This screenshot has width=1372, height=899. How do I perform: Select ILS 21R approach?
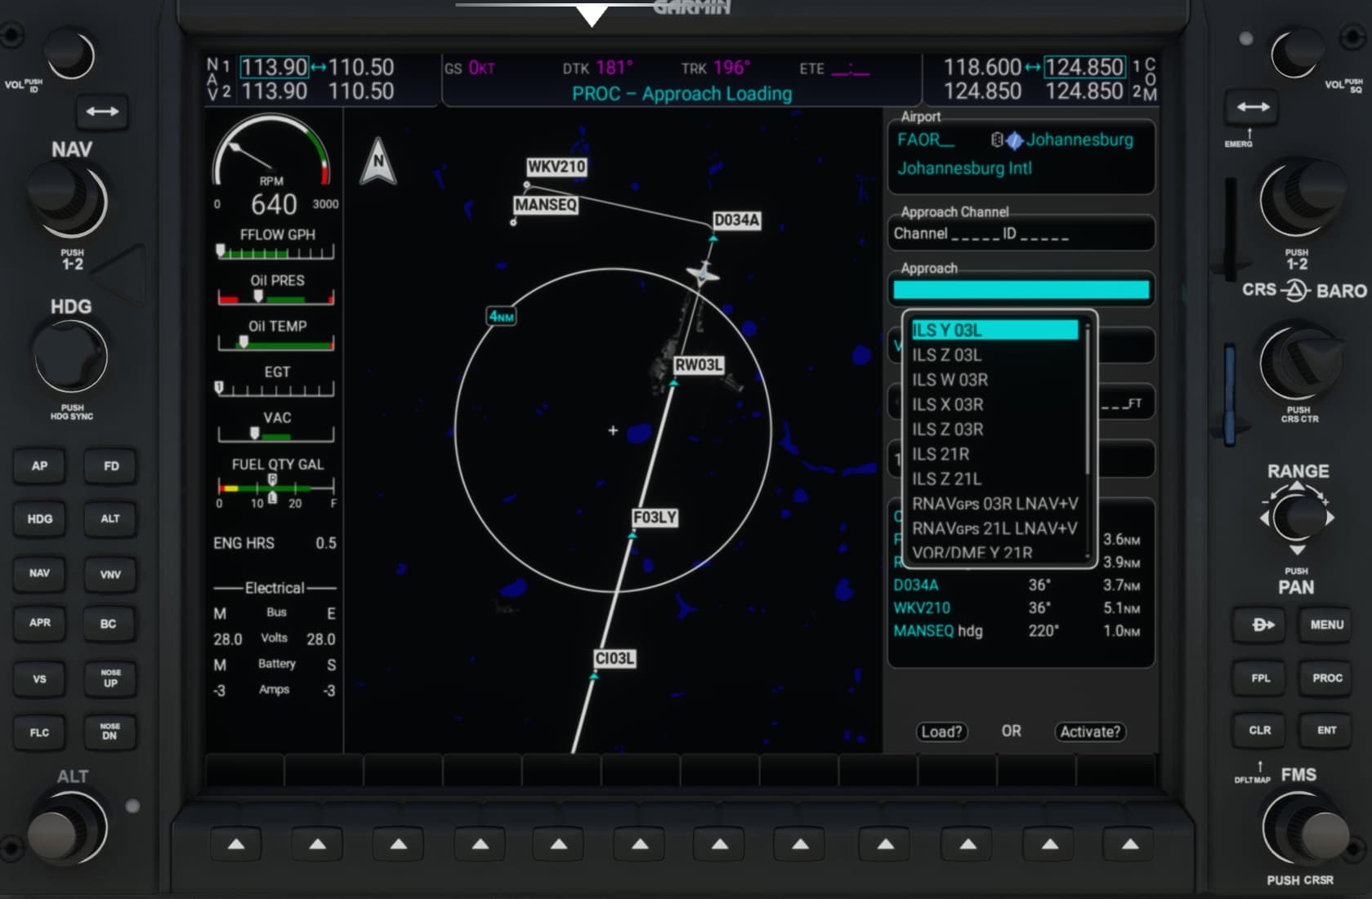click(995, 454)
